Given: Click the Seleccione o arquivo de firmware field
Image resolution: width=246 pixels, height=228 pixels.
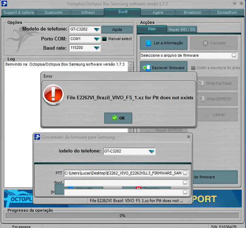Looking at the screenshot, I should tap(186, 55).
